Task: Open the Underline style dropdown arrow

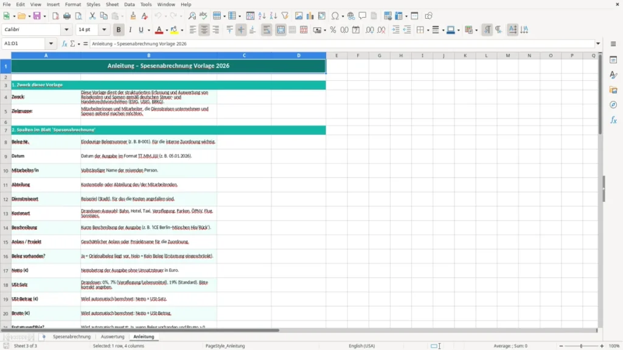Action: coord(149,30)
